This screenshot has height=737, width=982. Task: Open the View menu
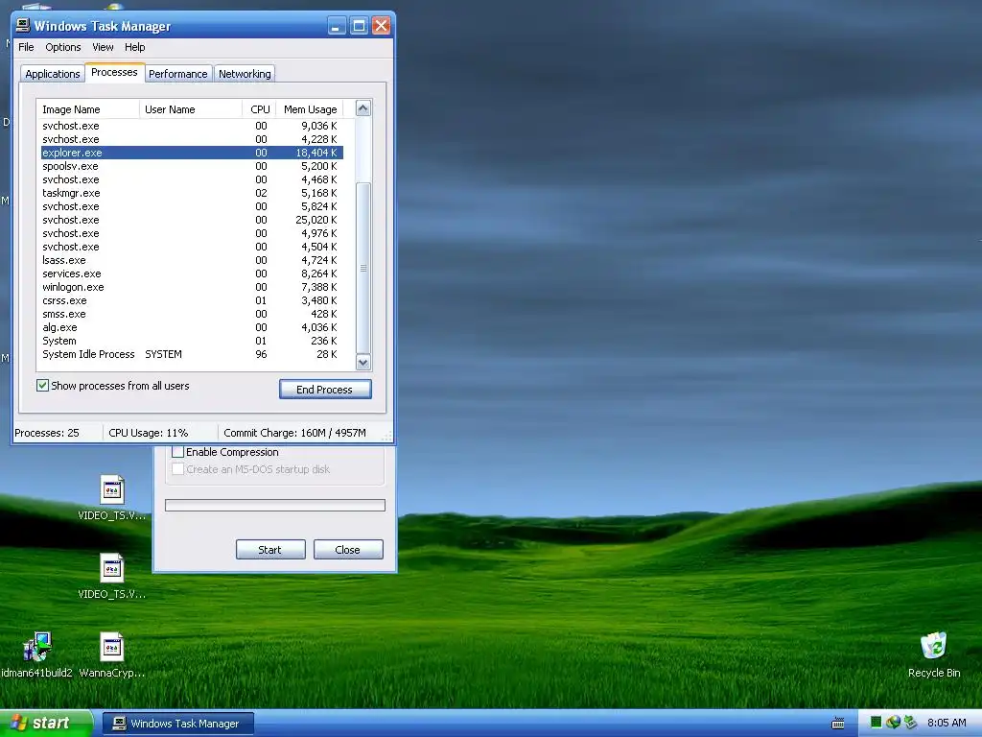pyautogui.click(x=103, y=47)
